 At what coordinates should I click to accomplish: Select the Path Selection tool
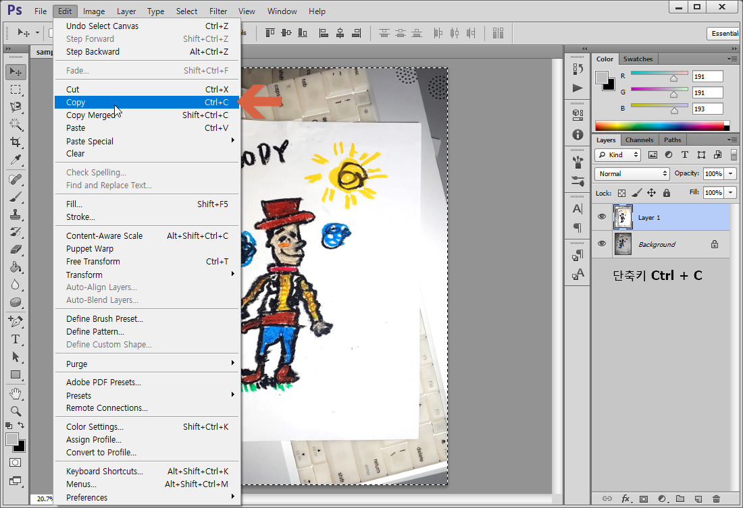point(16,356)
